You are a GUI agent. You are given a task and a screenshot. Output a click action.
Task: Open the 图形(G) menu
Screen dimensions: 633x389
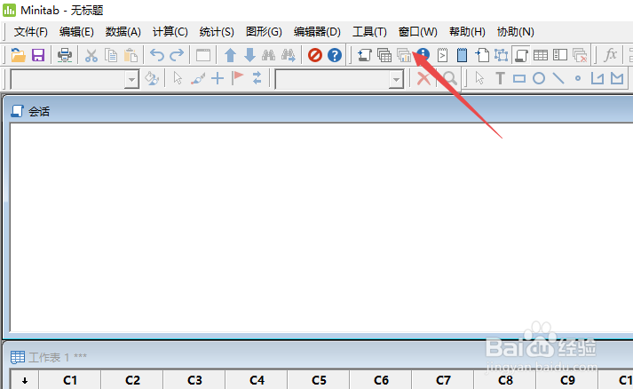264,31
